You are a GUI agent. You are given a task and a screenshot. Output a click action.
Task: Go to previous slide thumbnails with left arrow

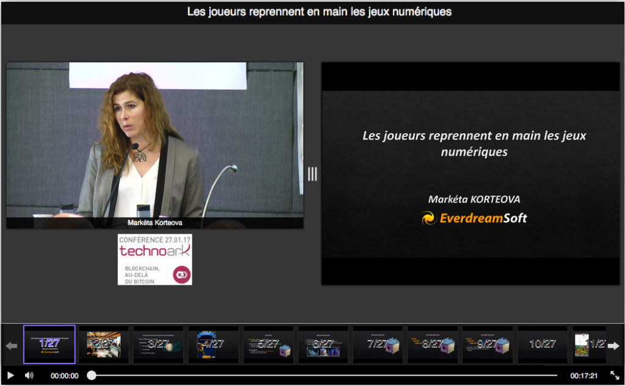click(x=12, y=346)
